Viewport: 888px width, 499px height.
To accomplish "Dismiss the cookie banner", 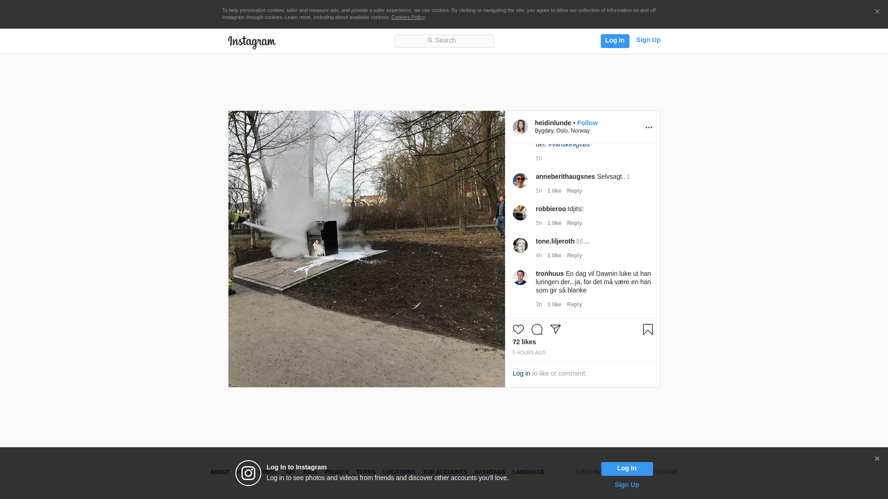I will pos(877,12).
